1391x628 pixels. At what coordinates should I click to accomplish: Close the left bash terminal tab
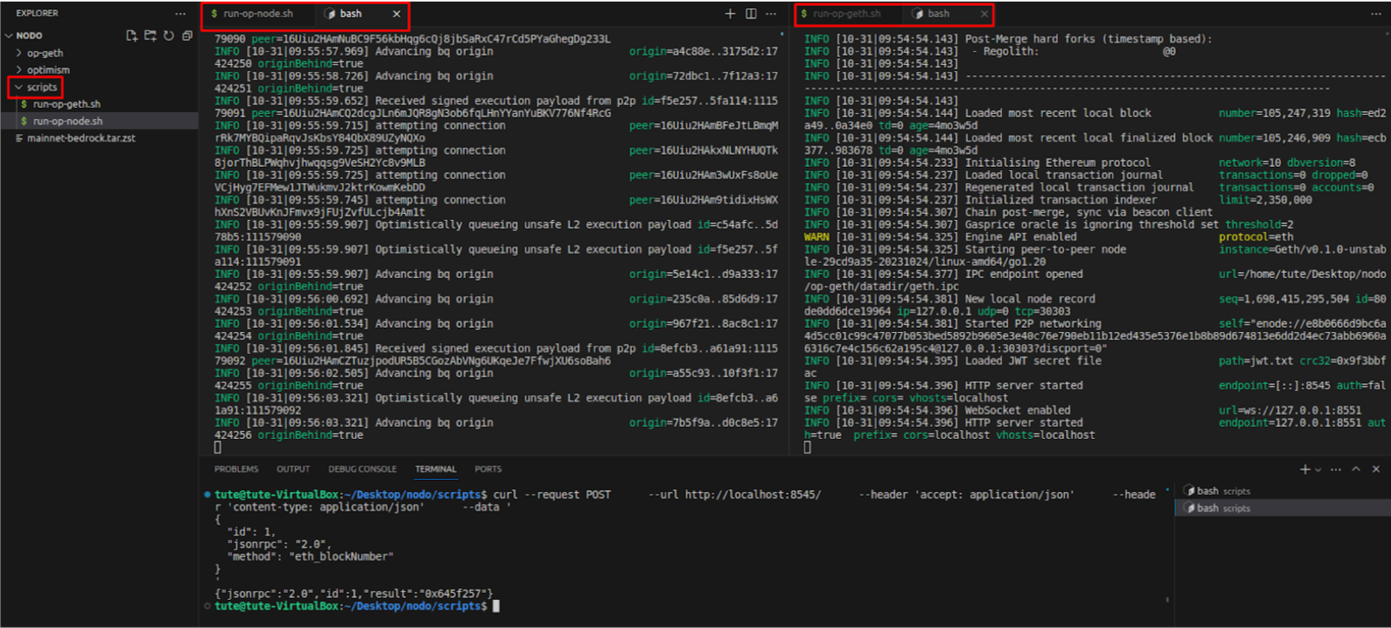tap(397, 14)
